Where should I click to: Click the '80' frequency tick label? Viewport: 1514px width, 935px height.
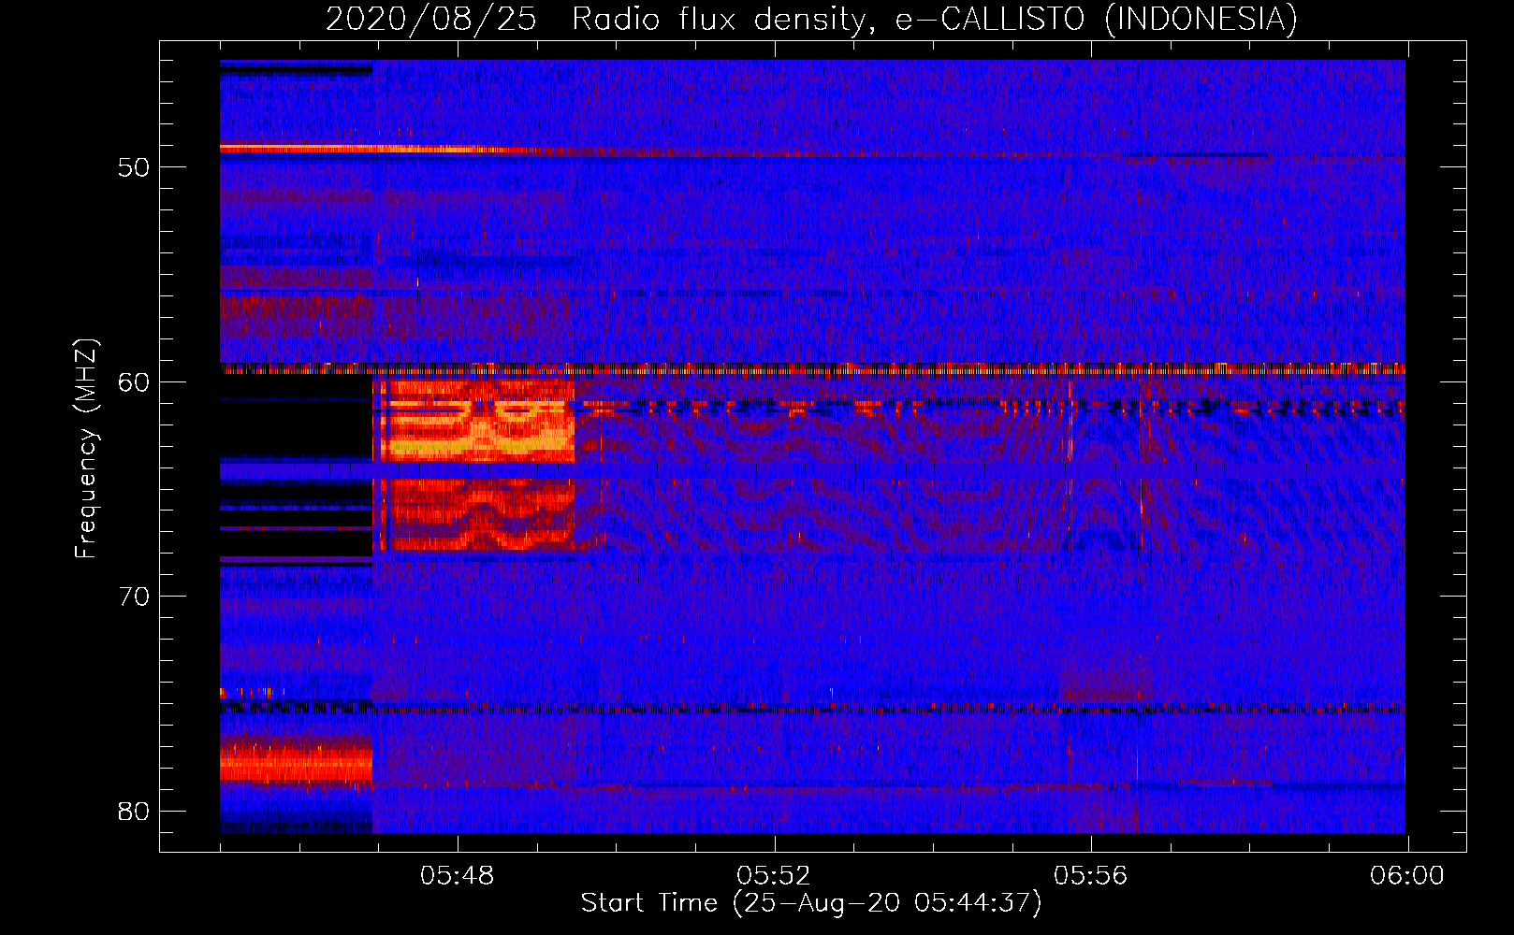click(135, 811)
